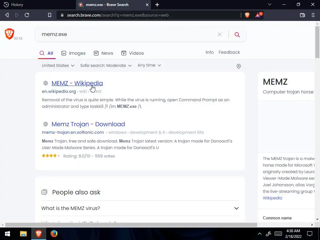The width and height of the screenshot is (320, 240).
Task: Expand the What is the MEMZ virus? question
Action: [x=140, y=208]
